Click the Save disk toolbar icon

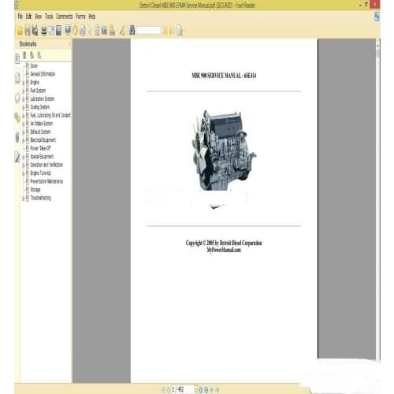point(28,31)
